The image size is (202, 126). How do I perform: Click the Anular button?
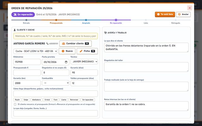tap(183, 14)
